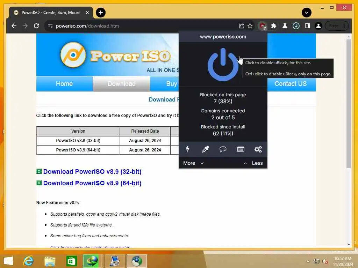358x268 pixels.
Task: Click the green download icon beside 64-bit link
Action: click(39, 183)
